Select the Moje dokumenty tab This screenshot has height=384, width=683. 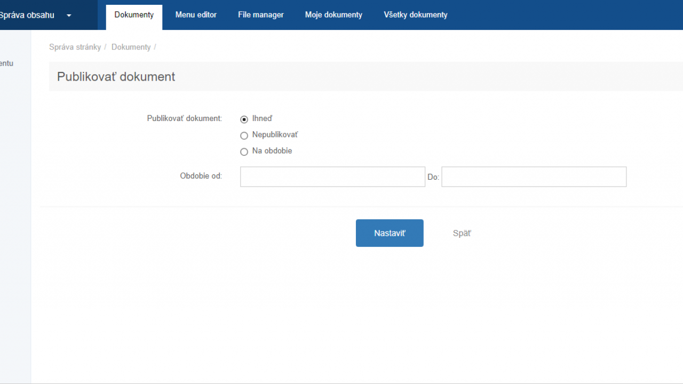[333, 15]
